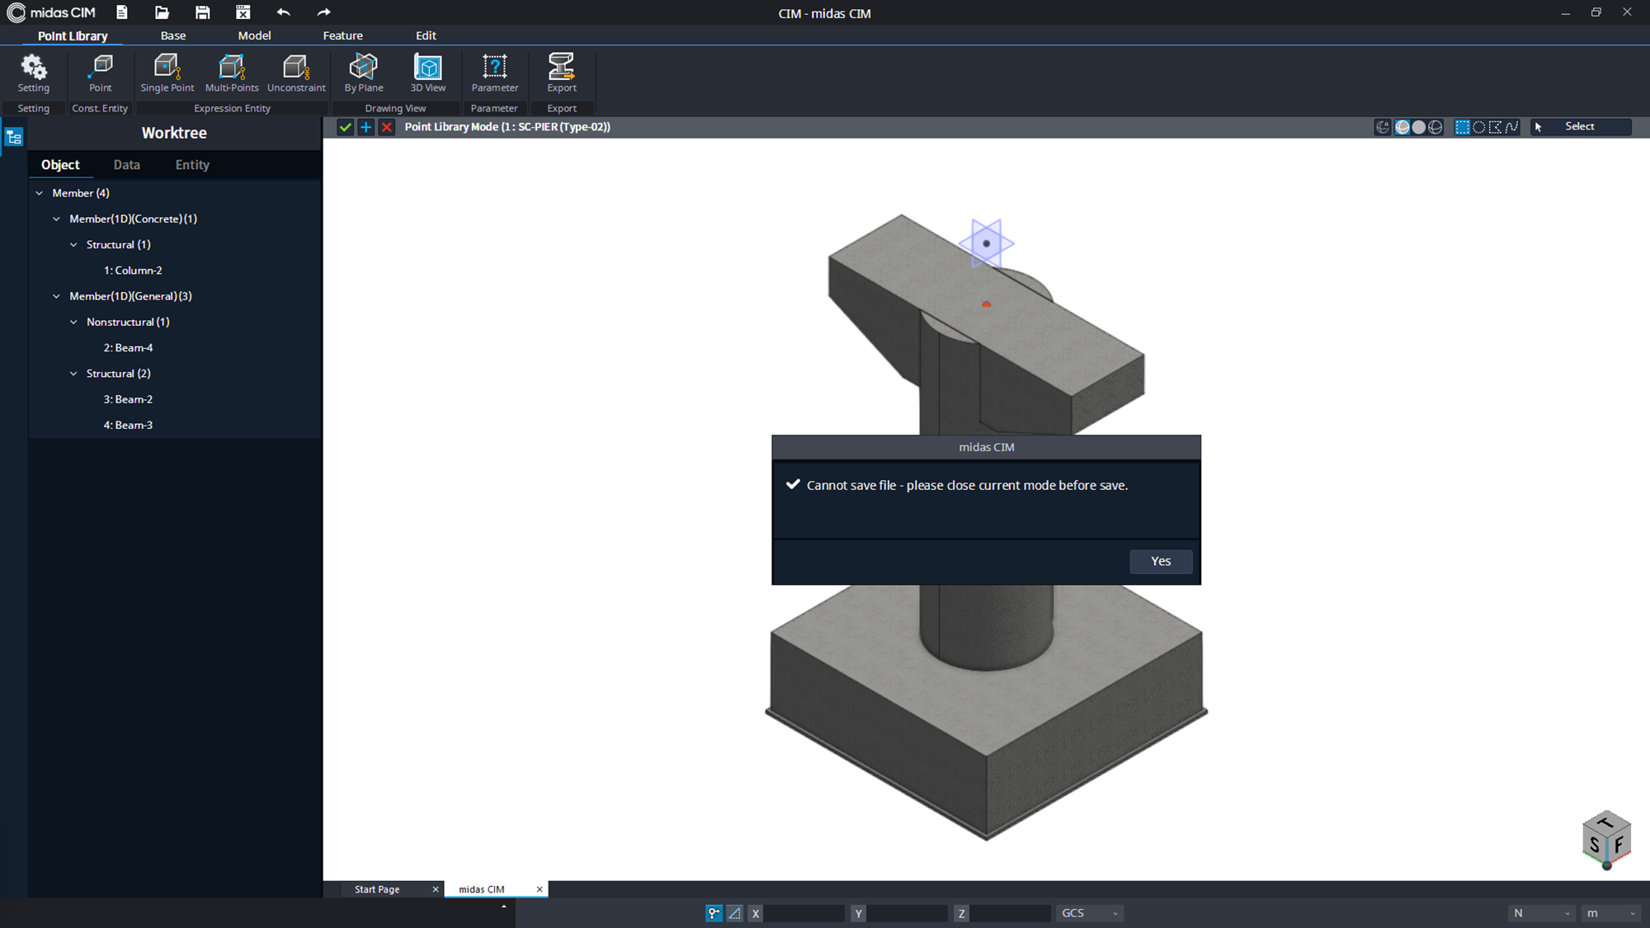Close the Start Page tab
This screenshot has height=928, width=1650.
click(x=436, y=889)
